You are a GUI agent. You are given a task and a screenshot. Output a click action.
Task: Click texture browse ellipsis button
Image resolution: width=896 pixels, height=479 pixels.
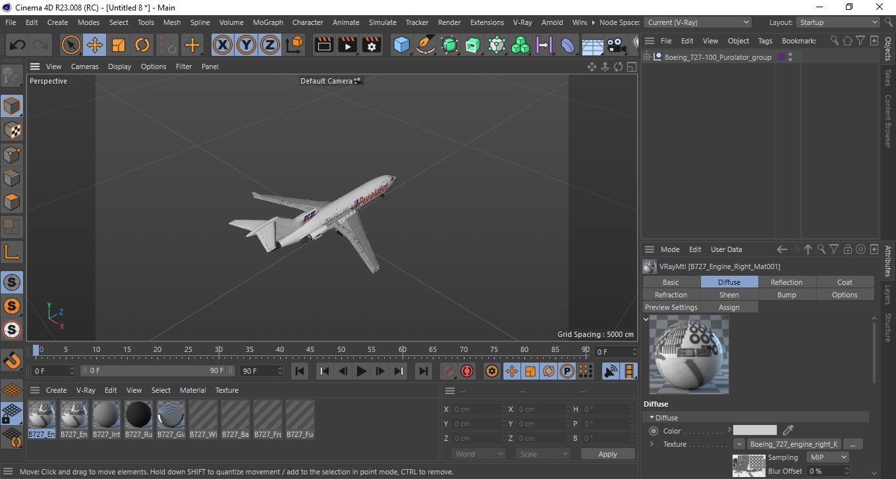point(853,444)
